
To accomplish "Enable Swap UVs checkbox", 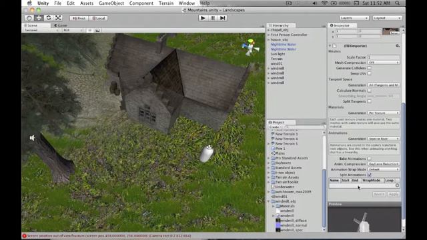I will [370, 73].
